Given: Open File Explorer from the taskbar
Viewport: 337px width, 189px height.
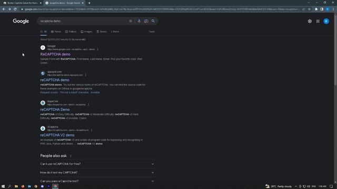Looking at the screenshot, I should click(x=16, y=186).
